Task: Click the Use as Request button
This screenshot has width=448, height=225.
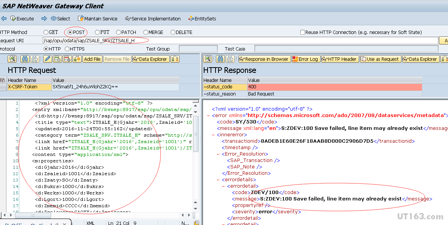Action: pos(380,59)
